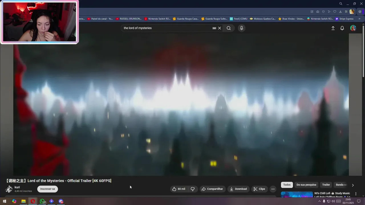The width and height of the screenshot is (365, 205).
Task: Open Opera downloads icon
Action: (x=340, y=12)
